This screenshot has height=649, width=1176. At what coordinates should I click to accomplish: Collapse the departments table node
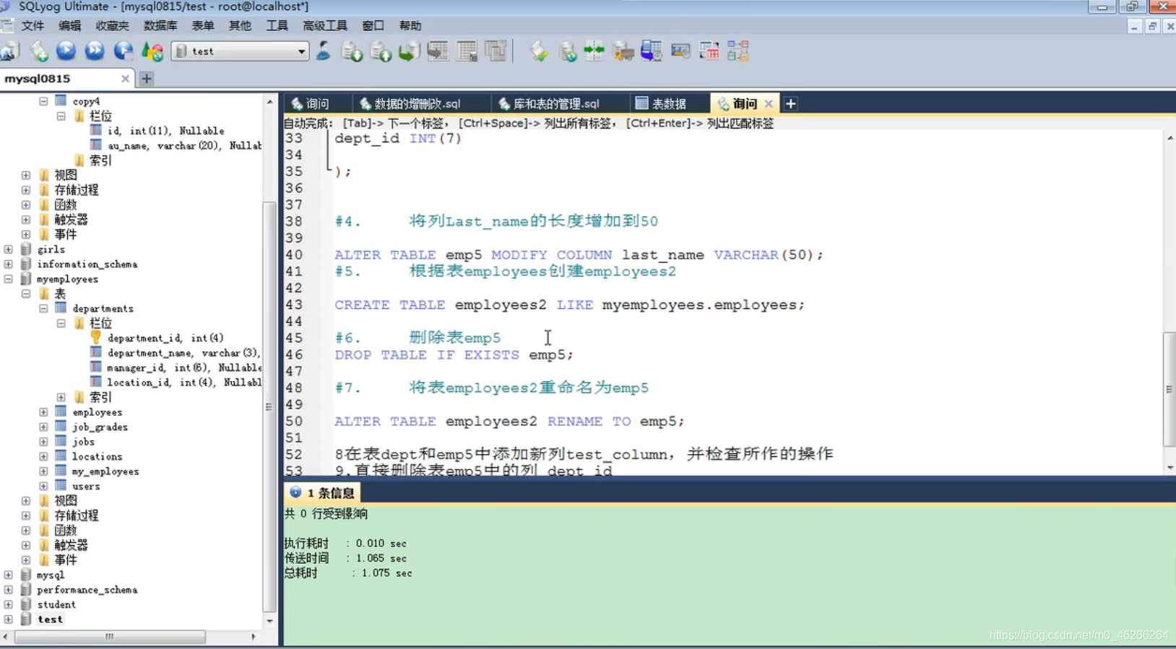click(43, 308)
